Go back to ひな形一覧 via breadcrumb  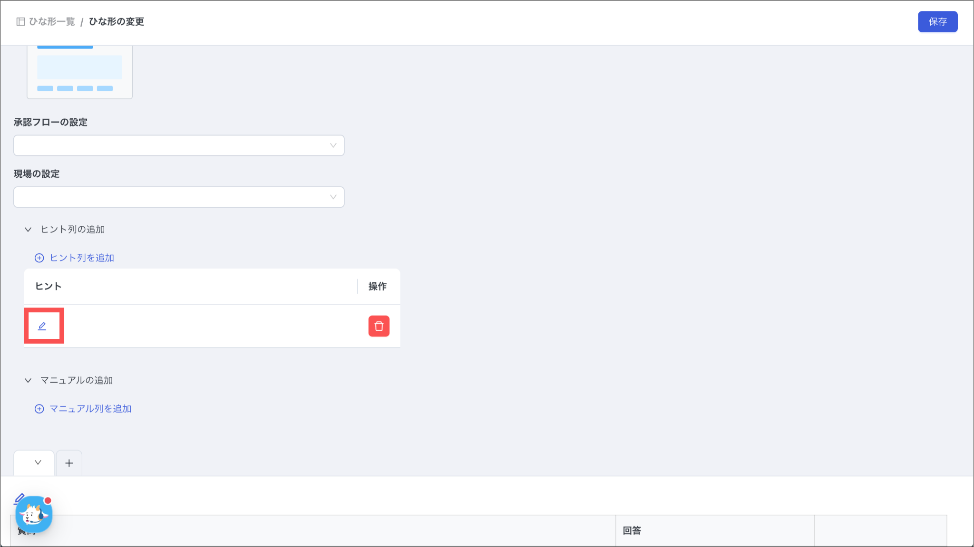tap(52, 22)
